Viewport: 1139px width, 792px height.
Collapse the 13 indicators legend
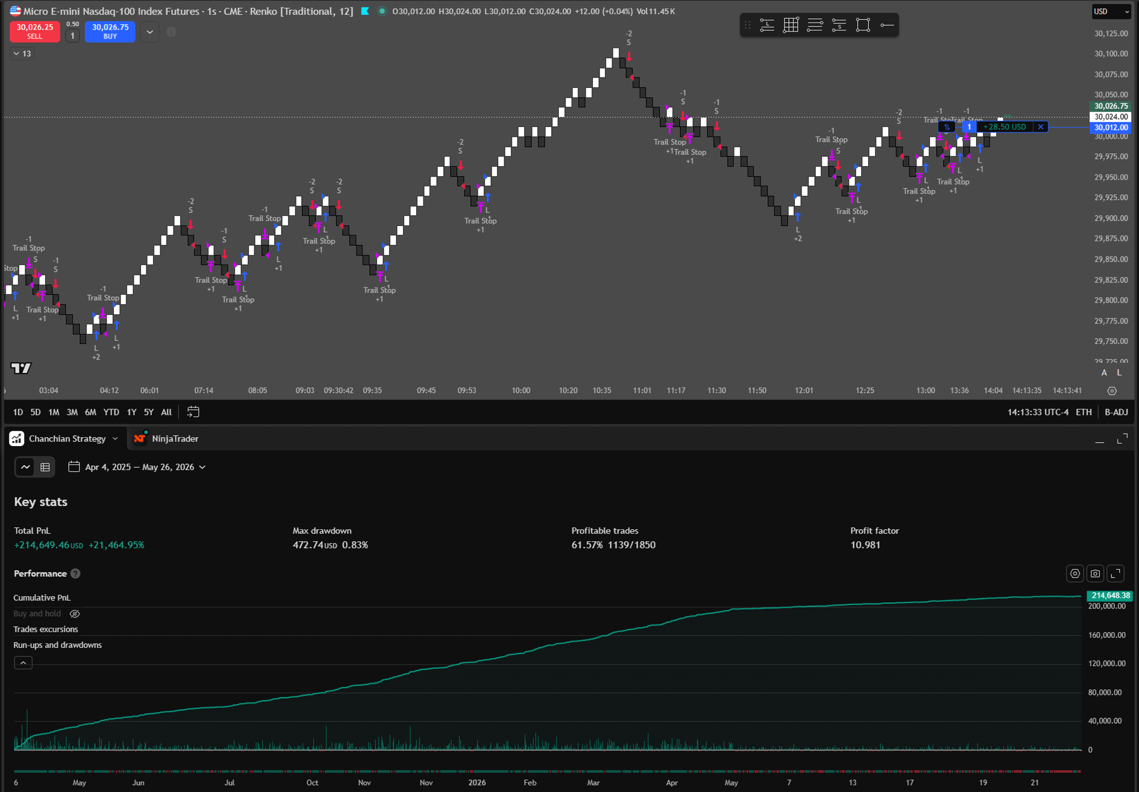[22, 53]
